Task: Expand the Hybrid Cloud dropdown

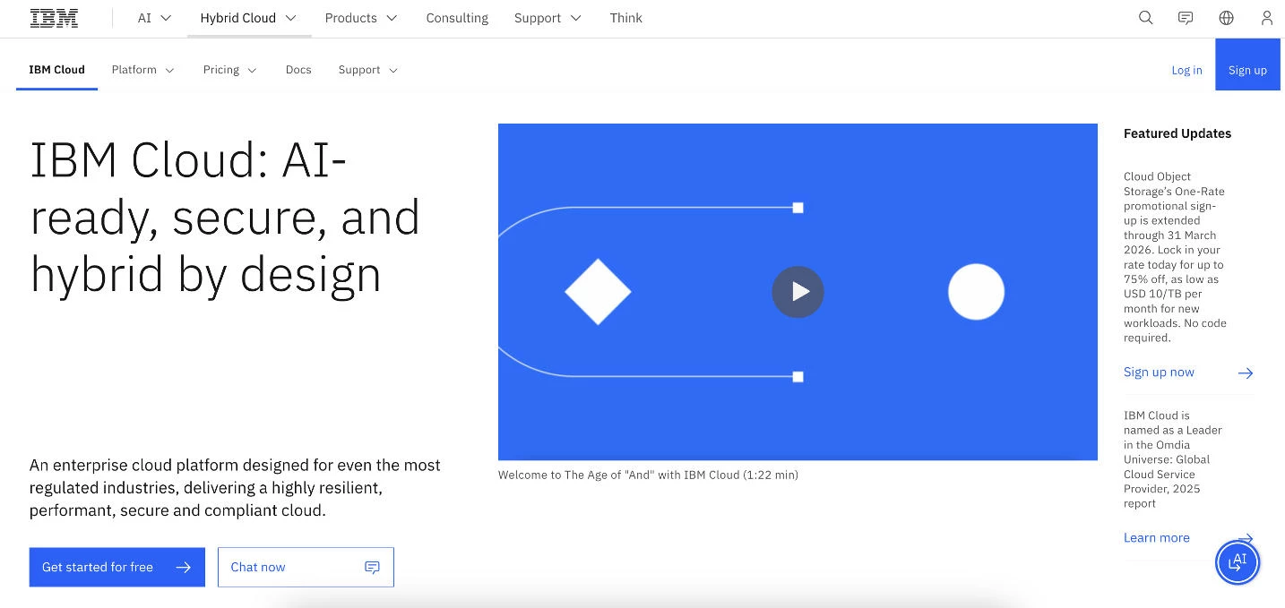Action: tap(249, 18)
